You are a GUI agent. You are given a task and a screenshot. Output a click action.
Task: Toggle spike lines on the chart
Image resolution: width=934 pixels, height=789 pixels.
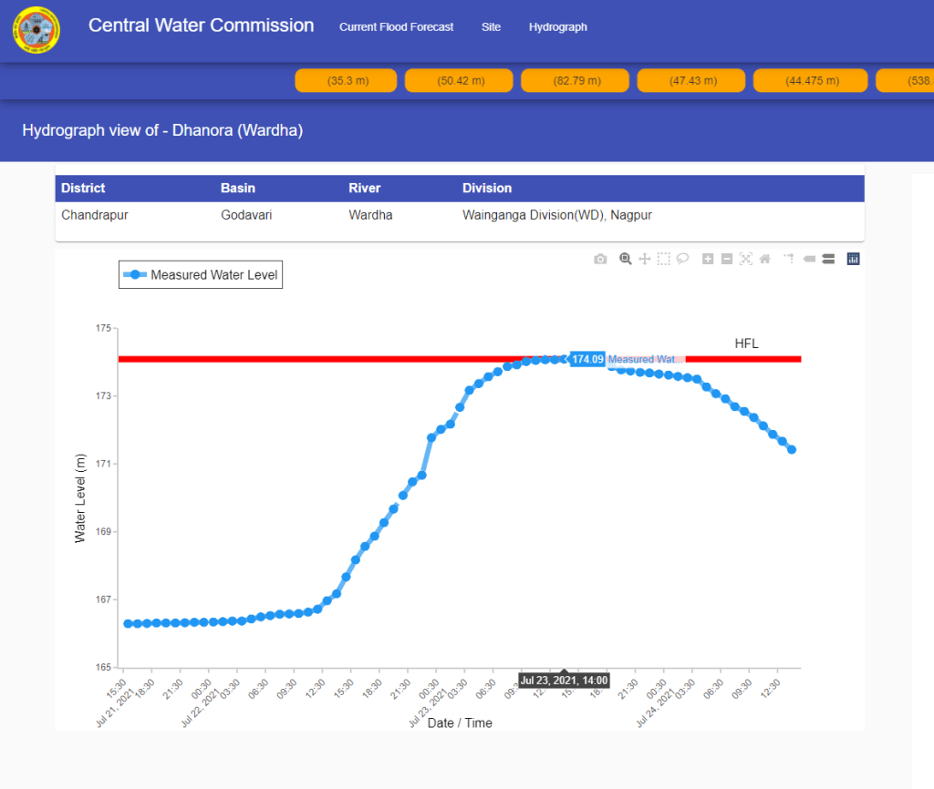coord(790,260)
